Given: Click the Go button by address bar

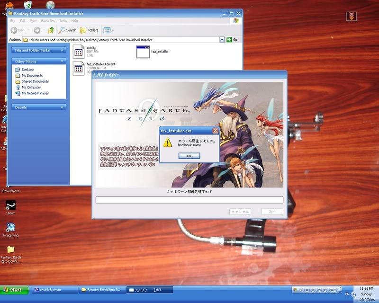Looking at the screenshot, I should pyautogui.click(x=232, y=40).
